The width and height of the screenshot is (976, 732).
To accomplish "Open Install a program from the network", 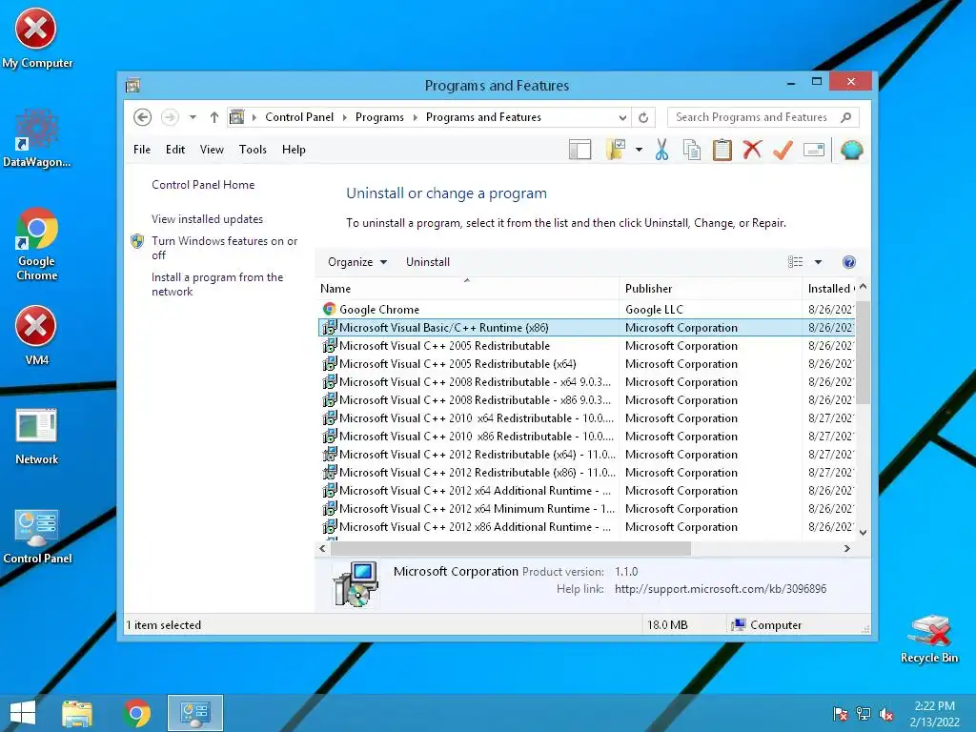I will [217, 284].
